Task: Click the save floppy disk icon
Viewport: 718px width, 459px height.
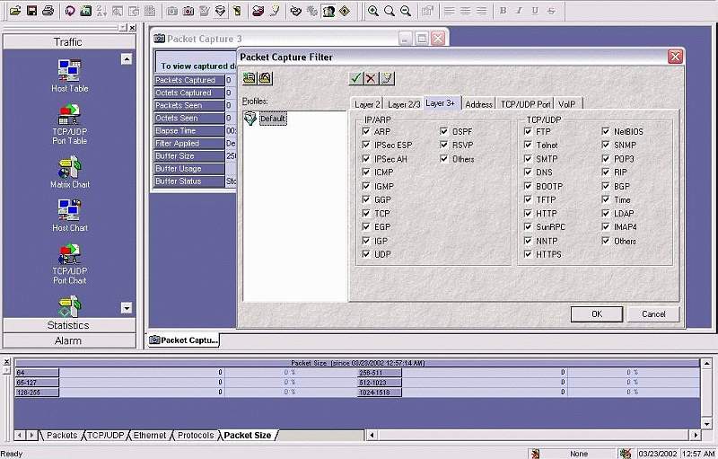Action: (31, 11)
